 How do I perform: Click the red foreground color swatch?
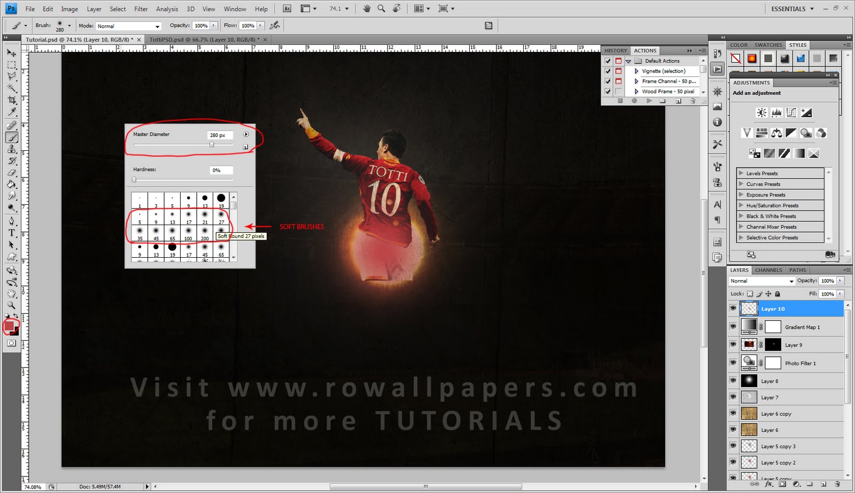[x=9, y=326]
